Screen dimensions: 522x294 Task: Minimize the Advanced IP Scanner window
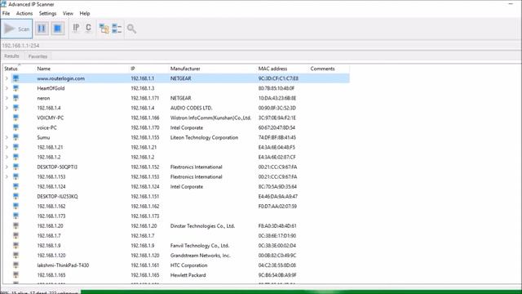pos(511,4)
